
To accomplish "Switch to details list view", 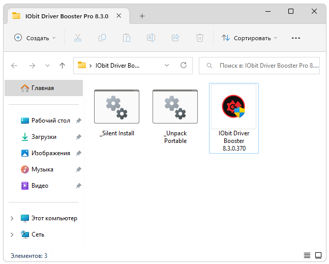I will point(307,255).
